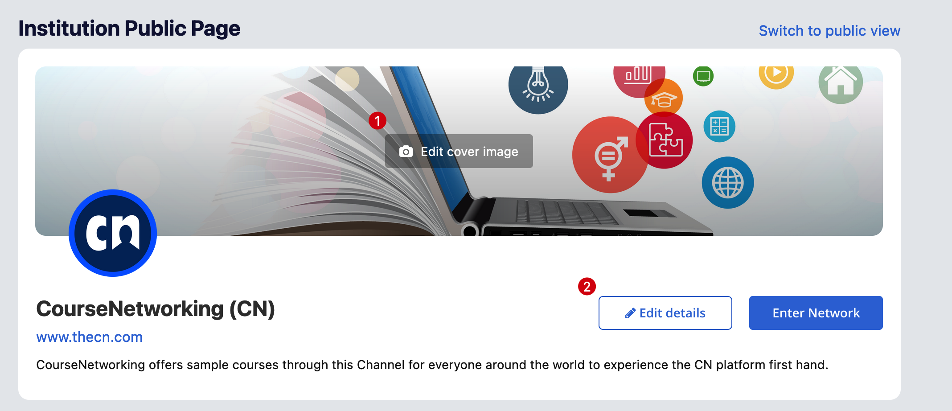Click the Institution Public Page heading
This screenshot has height=411, width=952.
[129, 29]
